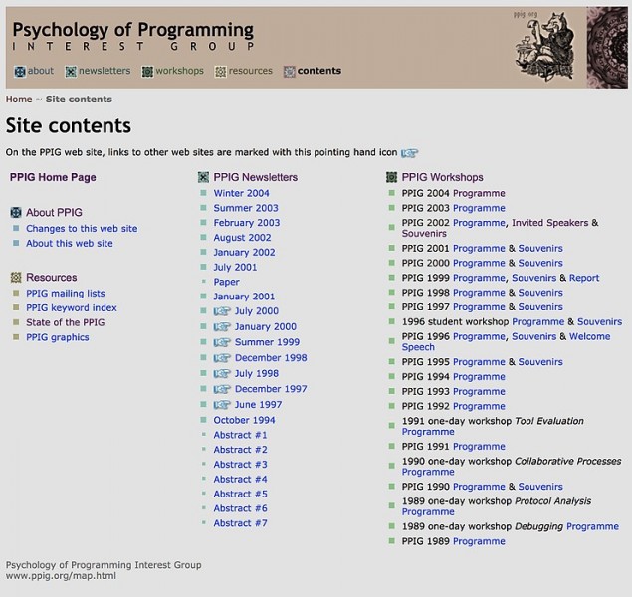Click the pointing hand icon beside July 2000
Viewport: 632px width, 597px height.
[x=222, y=312]
